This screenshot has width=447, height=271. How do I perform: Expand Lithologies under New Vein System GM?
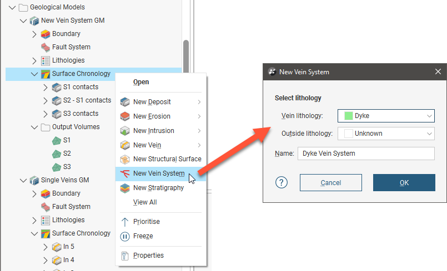34,60
